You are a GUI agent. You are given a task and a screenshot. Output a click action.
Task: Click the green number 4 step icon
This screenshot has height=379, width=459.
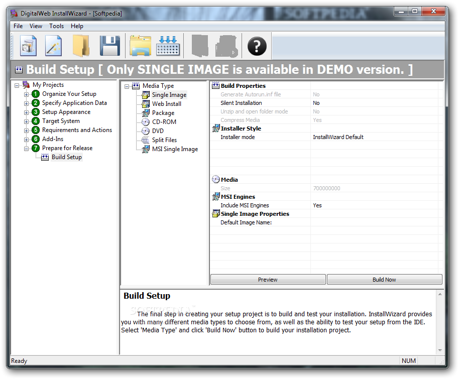pos(36,121)
